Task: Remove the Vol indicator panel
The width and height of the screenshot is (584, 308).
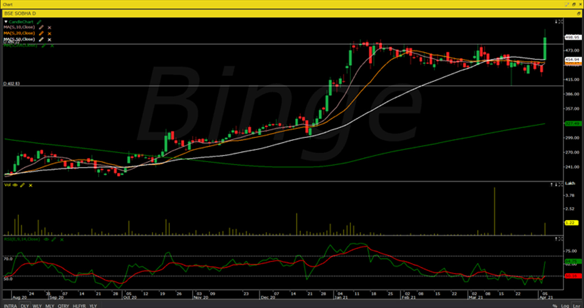Action: click(30, 185)
